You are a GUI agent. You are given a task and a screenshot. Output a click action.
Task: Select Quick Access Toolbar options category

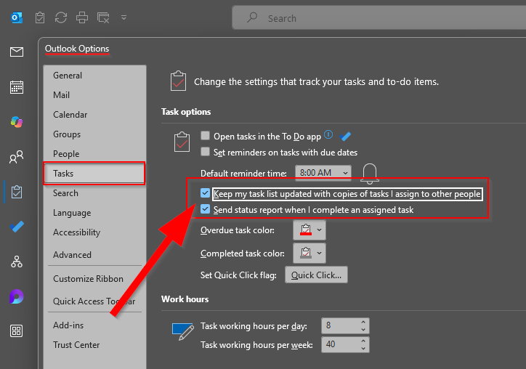click(x=94, y=301)
